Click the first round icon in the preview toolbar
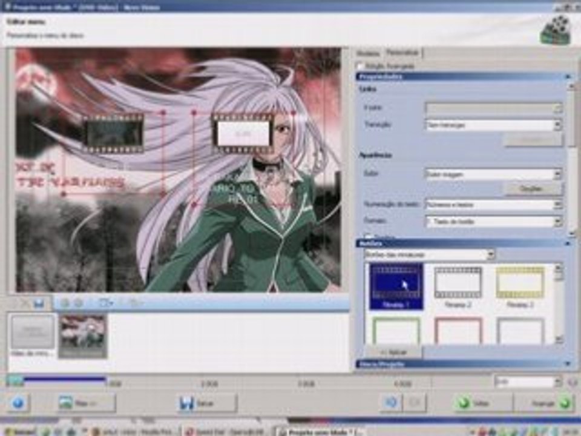Viewport: 581px width, 436px height. pos(65,303)
